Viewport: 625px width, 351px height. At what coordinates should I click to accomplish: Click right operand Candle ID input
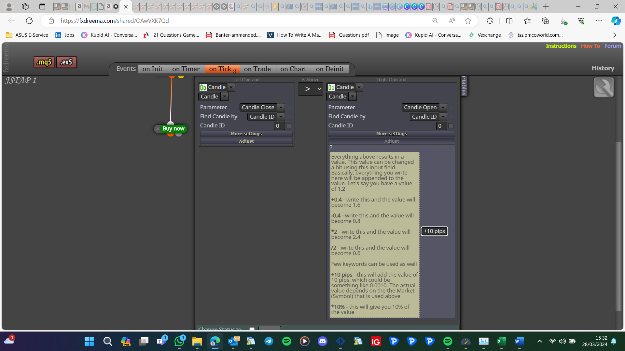pyautogui.click(x=441, y=126)
